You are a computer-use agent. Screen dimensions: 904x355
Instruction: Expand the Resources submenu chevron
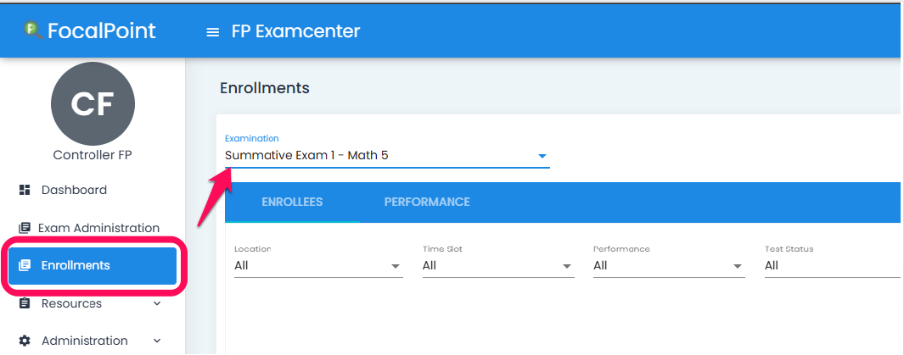(157, 303)
